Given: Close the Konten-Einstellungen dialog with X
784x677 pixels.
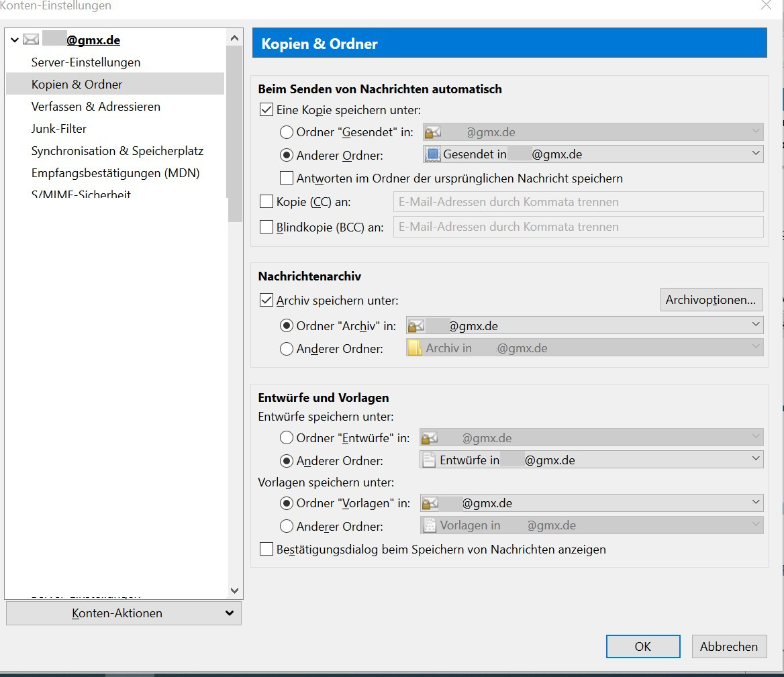Looking at the screenshot, I should pyautogui.click(x=766, y=6).
